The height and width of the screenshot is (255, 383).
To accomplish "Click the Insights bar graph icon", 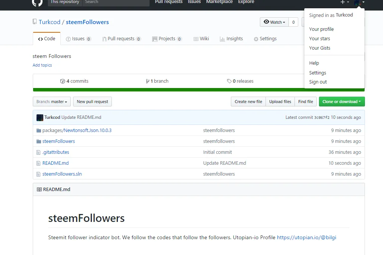I will pyautogui.click(x=222, y=39).
